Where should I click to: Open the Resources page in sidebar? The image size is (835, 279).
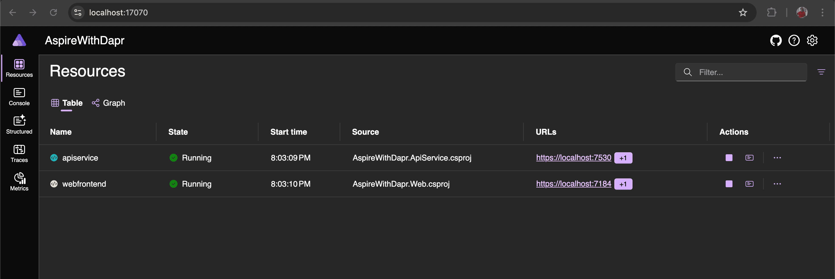point(19,68)
